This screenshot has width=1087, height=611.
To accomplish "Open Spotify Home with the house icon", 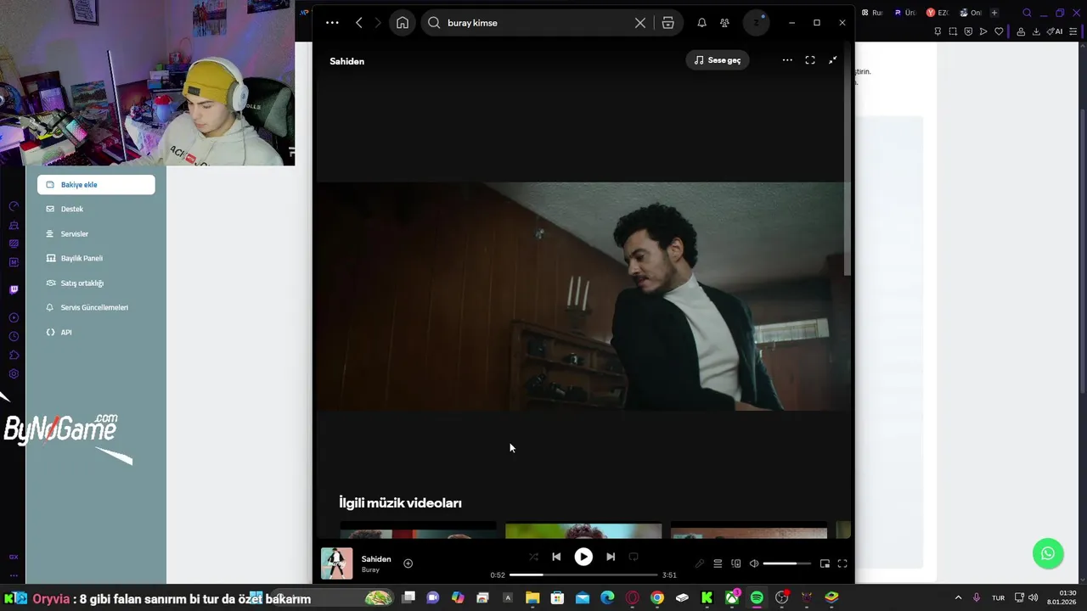I will (403, 23).
